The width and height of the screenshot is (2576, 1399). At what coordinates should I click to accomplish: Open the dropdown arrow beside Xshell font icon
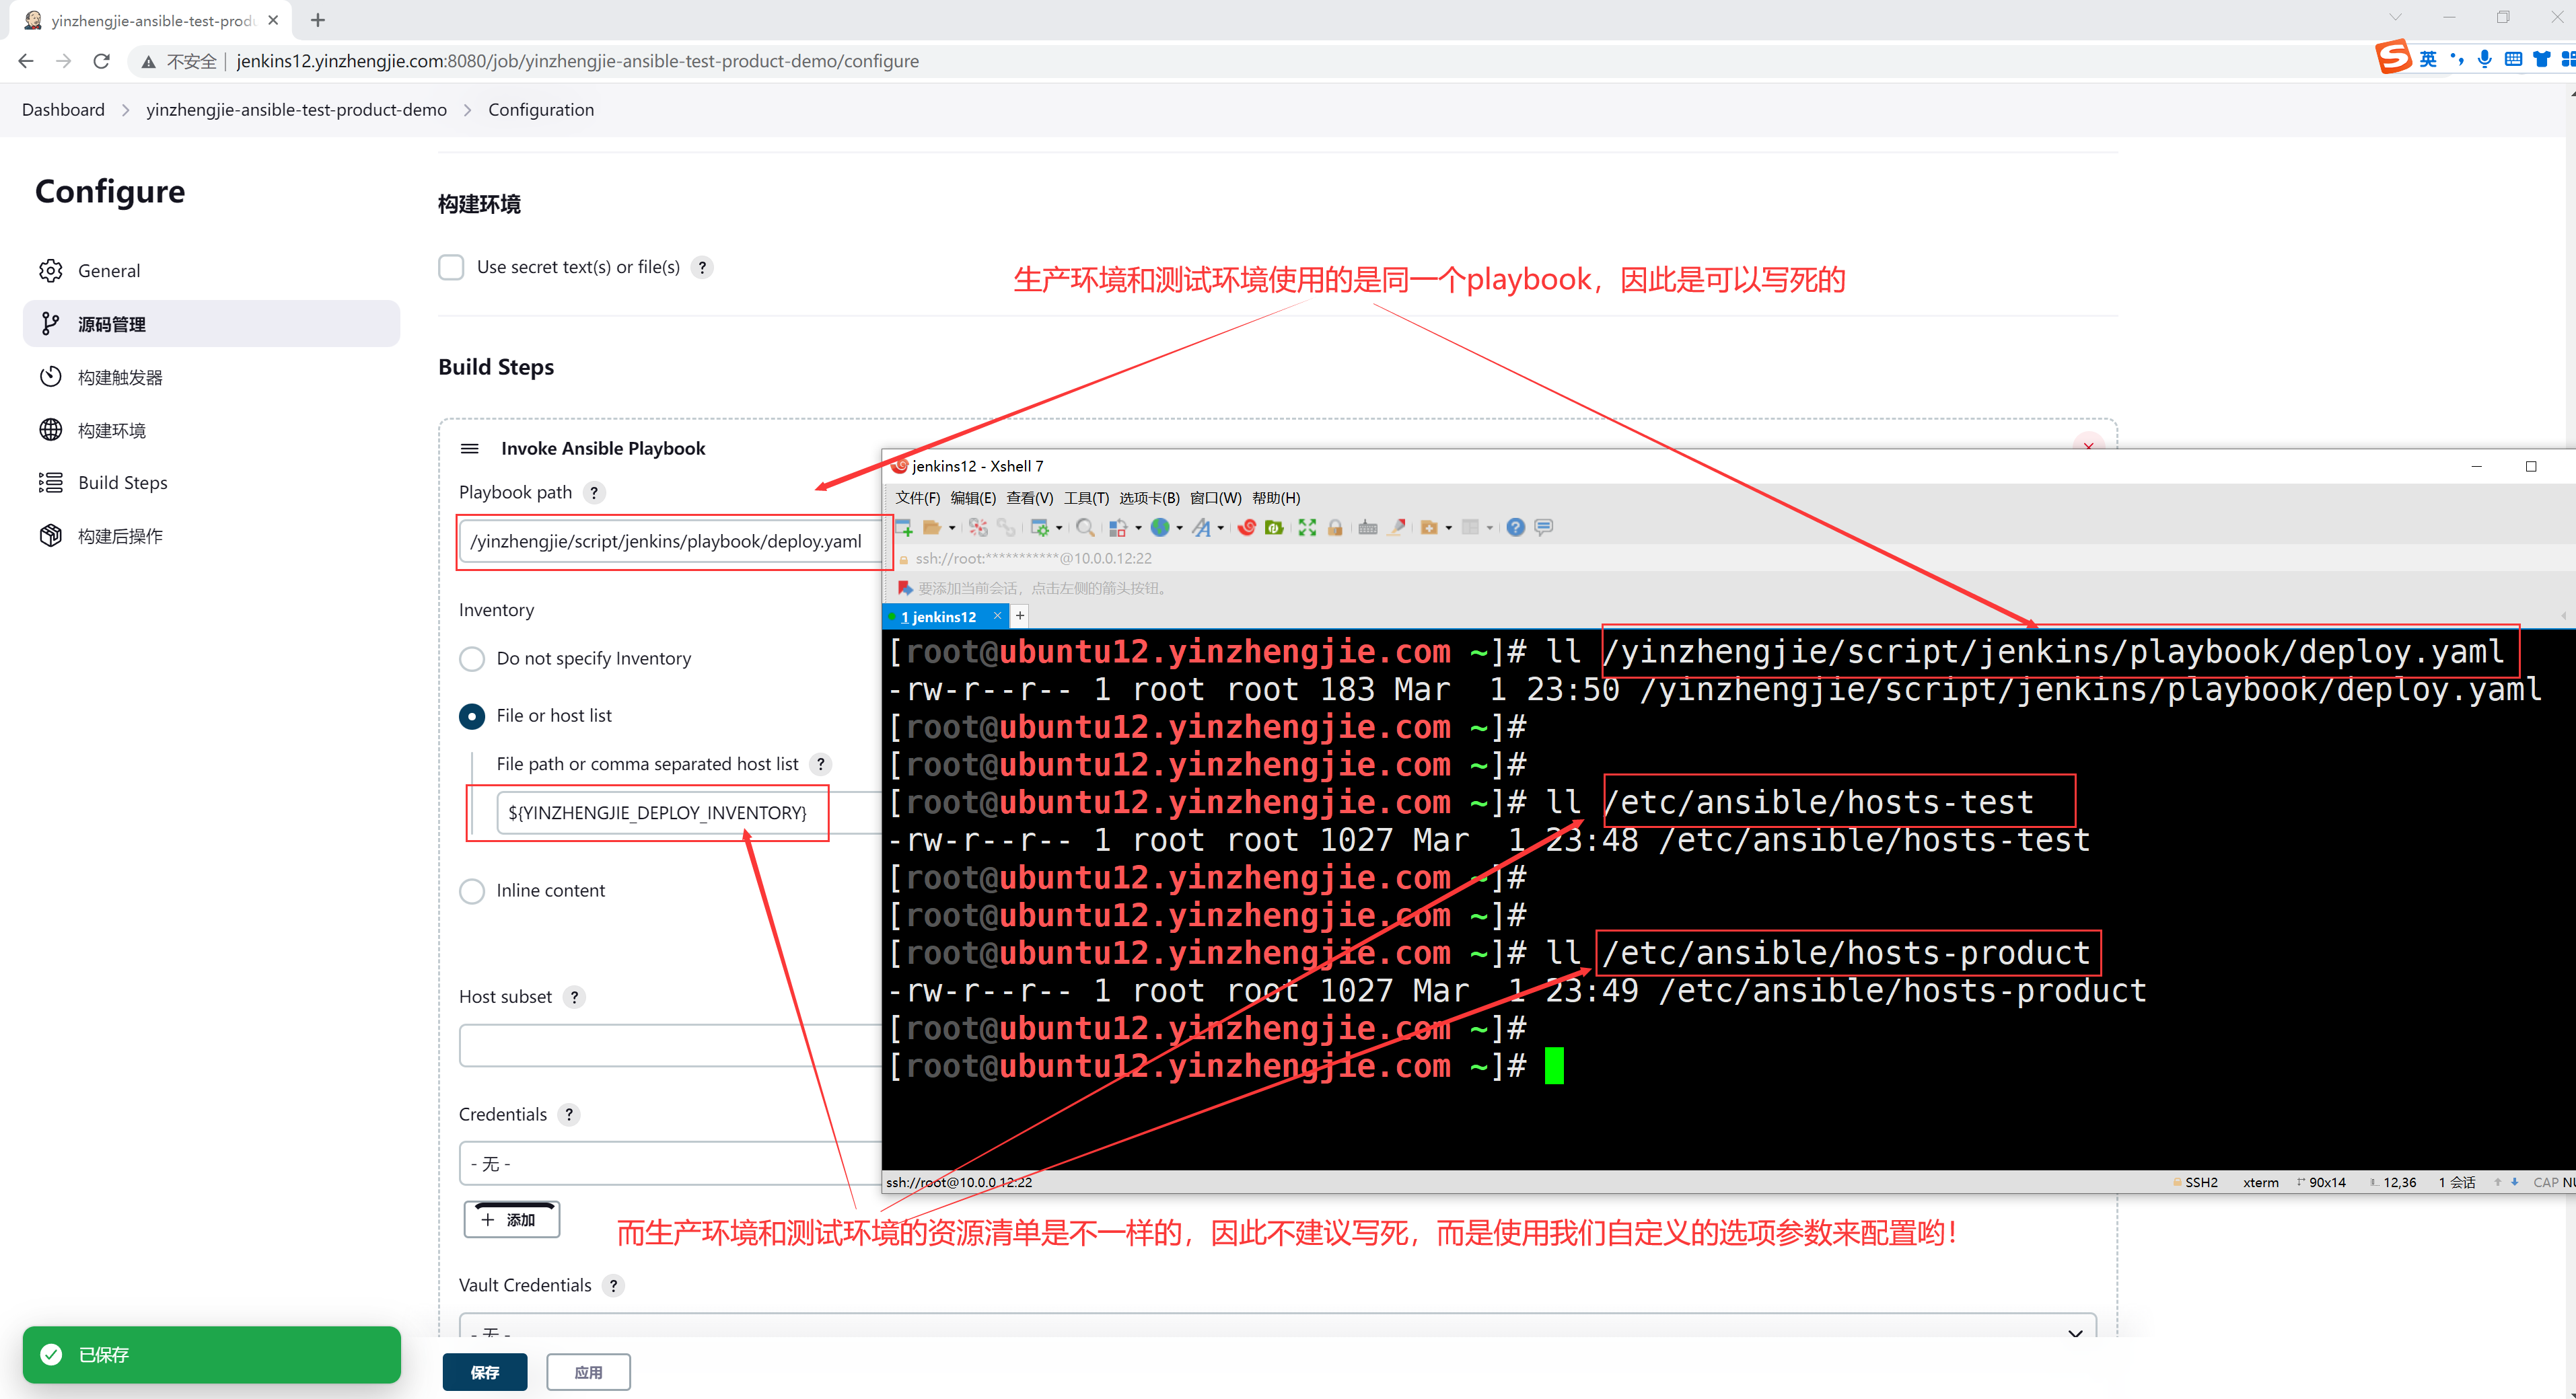coord(1221,527)
